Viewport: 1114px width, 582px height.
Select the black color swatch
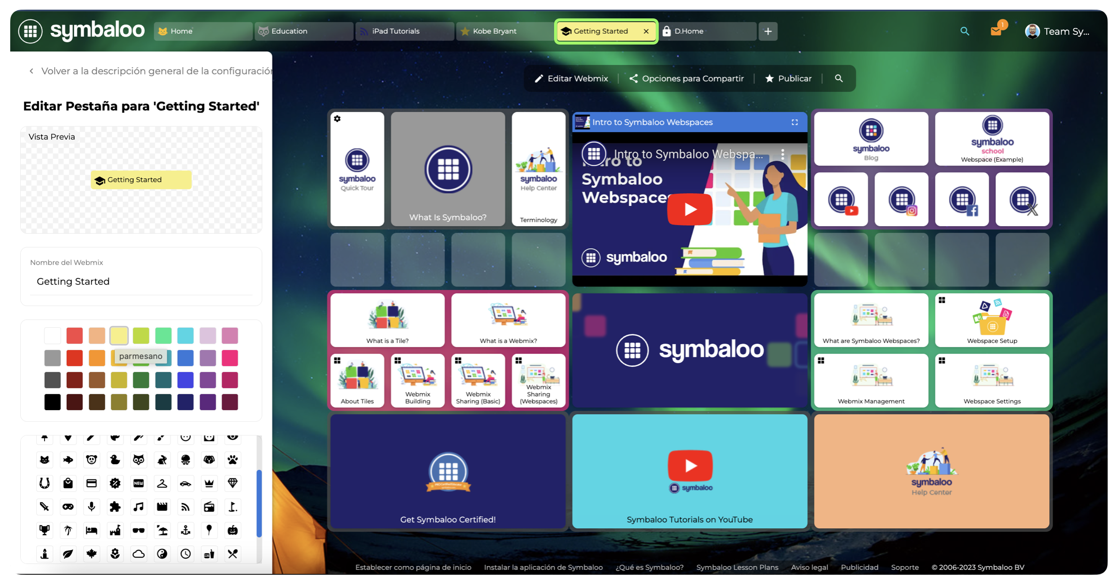52,402
